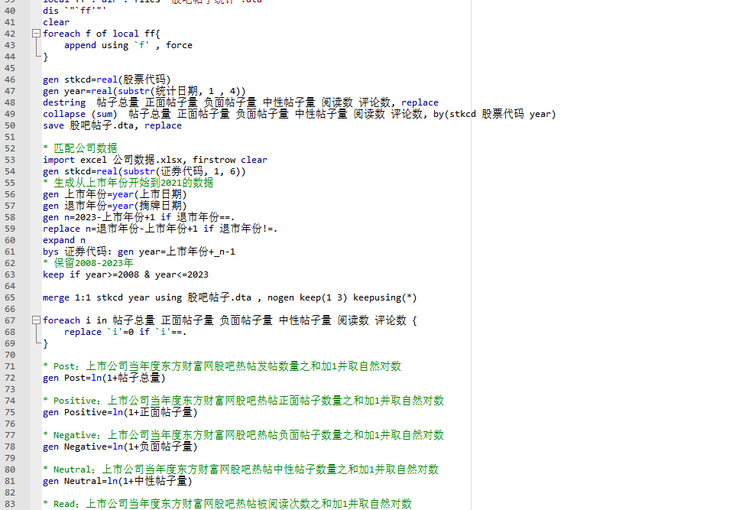Click the "keep if year>=2008" line
736x510 pixels.
click(x=125, y=274)
